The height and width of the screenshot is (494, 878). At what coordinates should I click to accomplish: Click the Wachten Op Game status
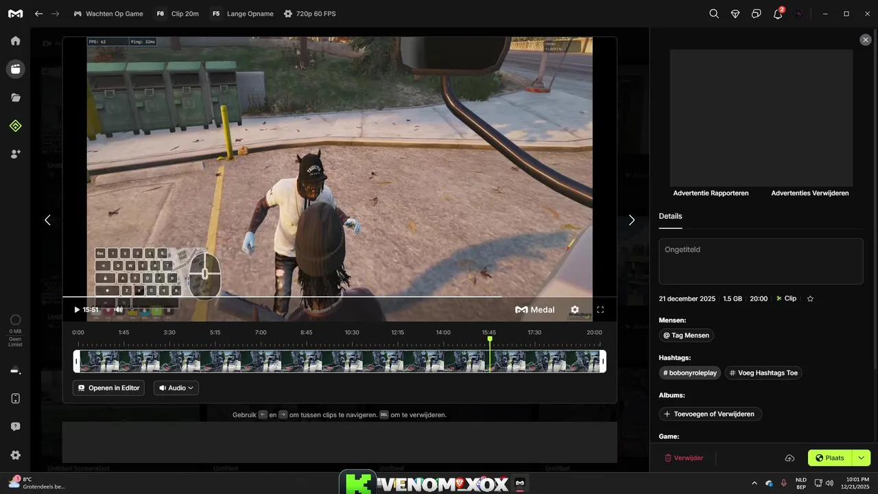point(108,14)
